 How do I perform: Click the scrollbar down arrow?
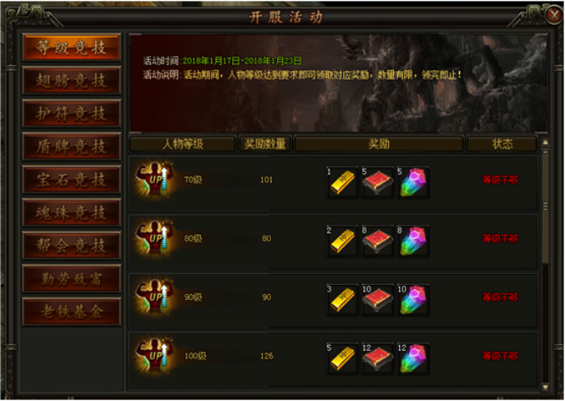tap(546, 387)
